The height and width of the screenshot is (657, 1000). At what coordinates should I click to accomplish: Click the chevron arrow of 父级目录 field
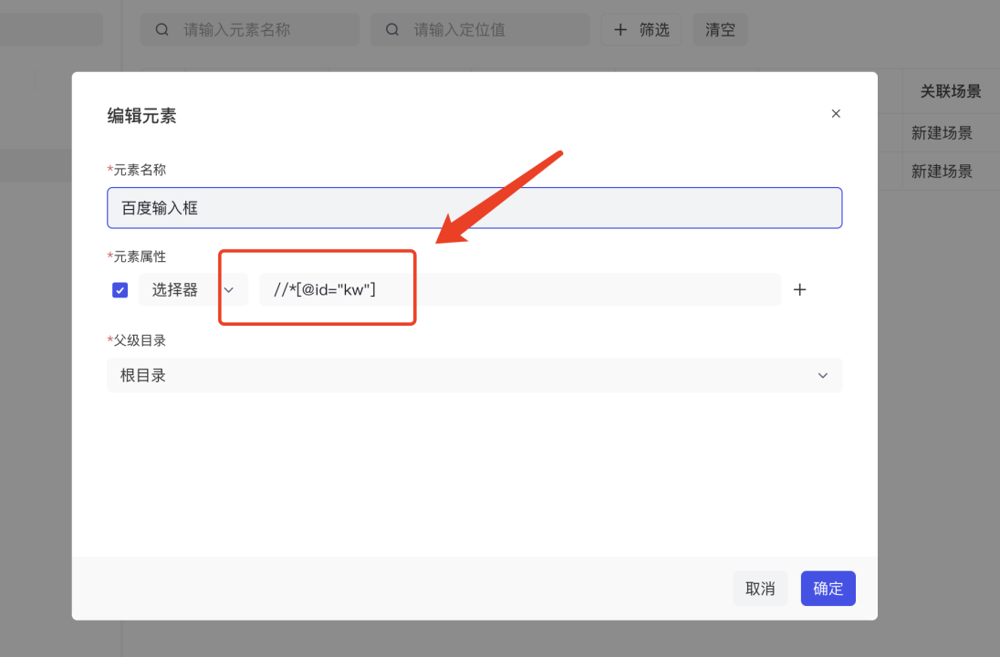(823, 376)
